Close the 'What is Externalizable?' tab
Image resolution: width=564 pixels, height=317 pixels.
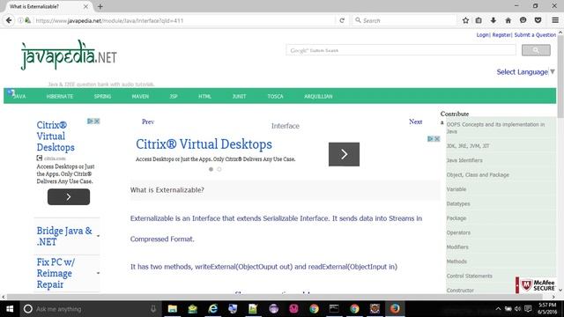pyautogui.click(x=85, y=6)
